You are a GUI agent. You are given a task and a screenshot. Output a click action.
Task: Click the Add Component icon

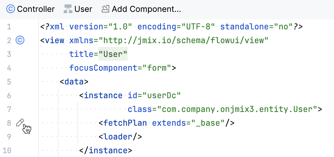106,9
